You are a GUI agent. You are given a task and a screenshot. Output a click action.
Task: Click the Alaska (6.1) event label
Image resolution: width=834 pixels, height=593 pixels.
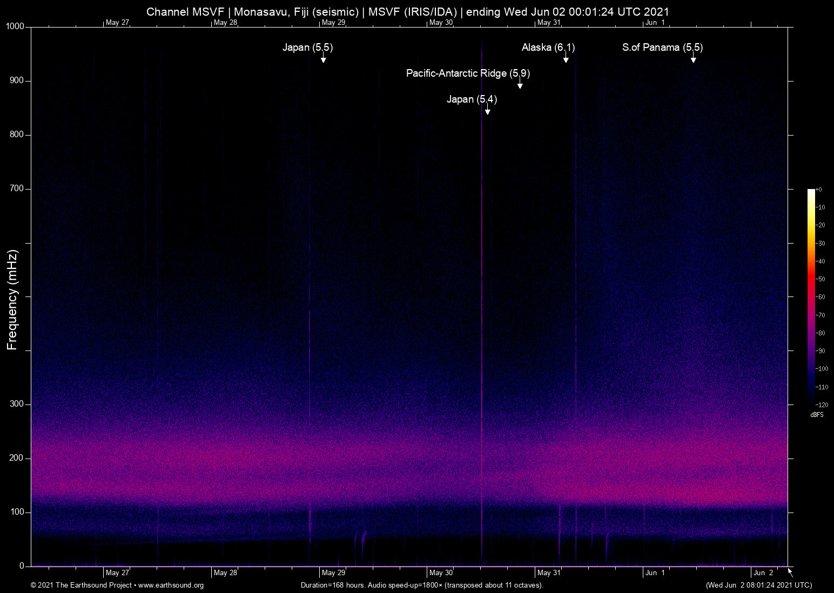click(548, 48)
